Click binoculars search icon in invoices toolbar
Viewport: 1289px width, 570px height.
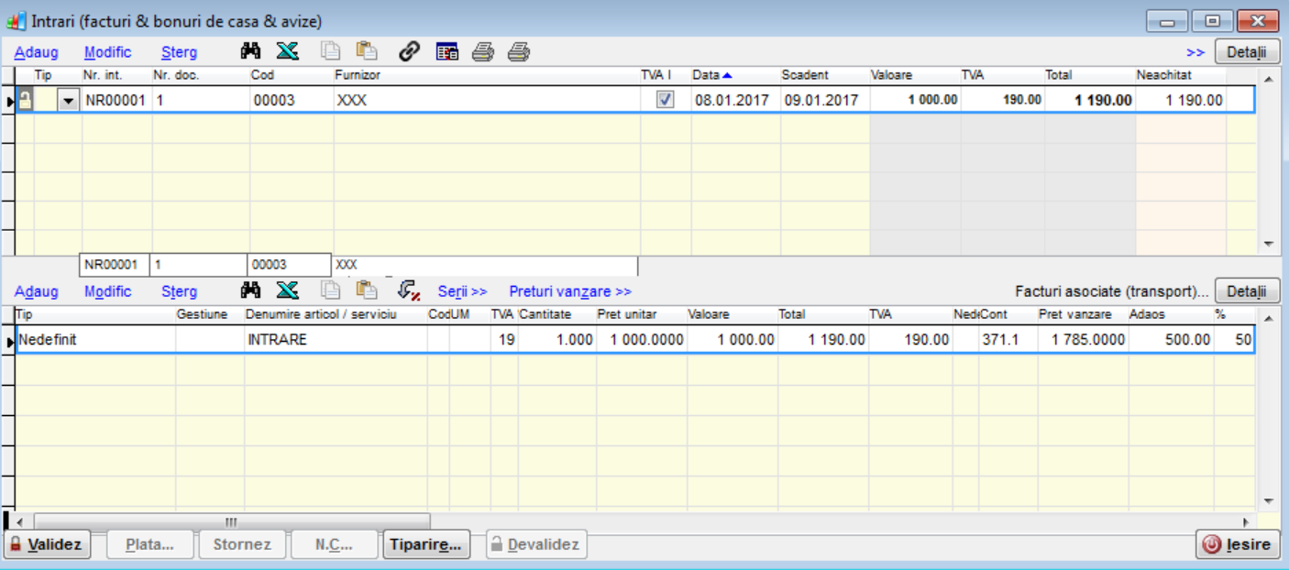click(251, 52)
